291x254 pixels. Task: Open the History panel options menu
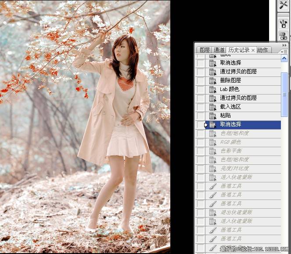284,51
